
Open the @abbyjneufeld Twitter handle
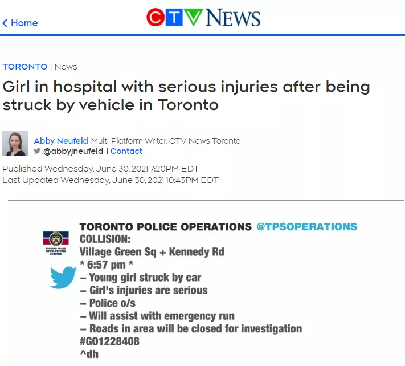point(73,151)
